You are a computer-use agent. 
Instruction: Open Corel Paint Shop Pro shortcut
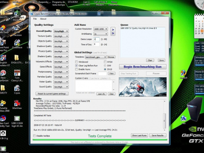point(4,46)
